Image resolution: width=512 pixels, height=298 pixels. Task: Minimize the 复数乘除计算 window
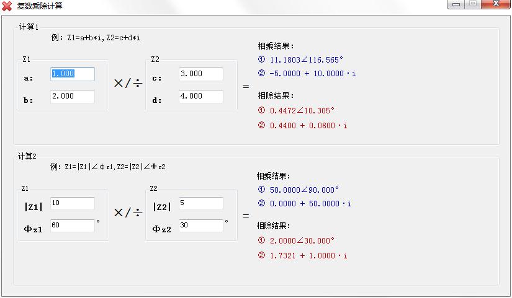tap(457, 4)
